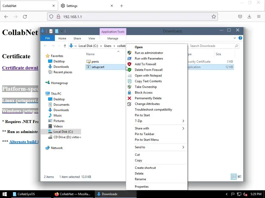Image resolution: width=265 pixels, height=198 pixels.
Task: Expand the Send to submenu
Action: (x=157, y=147)
